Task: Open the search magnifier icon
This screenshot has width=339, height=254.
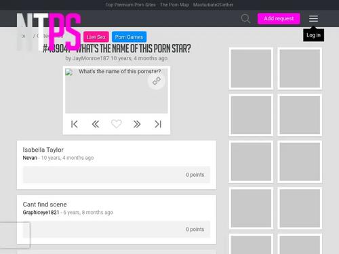Action: (245, 18)
